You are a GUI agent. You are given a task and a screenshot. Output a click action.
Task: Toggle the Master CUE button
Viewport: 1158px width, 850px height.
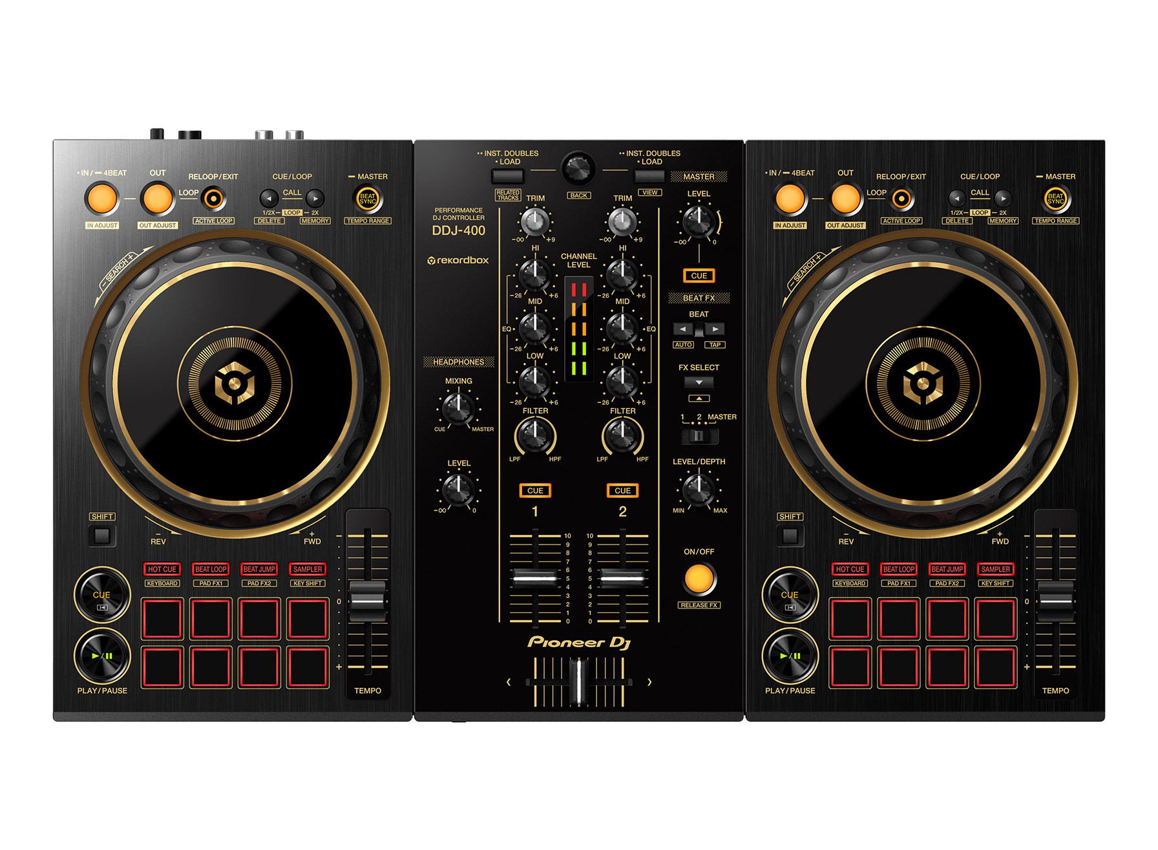699,276
